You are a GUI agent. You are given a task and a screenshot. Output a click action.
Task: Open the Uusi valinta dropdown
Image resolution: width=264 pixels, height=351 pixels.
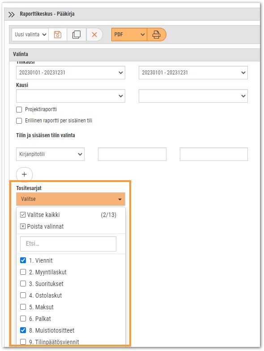(x=30, y=35)
